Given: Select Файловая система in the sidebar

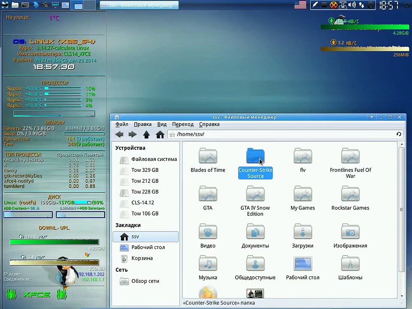Looking at the screenshot, I should pos(148,159).
